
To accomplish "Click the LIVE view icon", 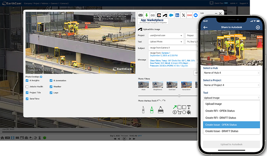I will [7, 138].
